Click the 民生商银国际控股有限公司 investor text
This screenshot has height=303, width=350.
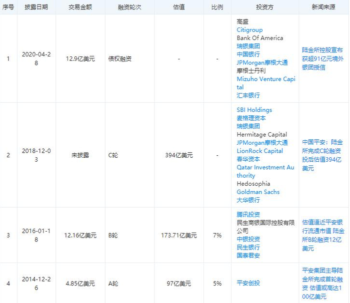click(265, 227)
